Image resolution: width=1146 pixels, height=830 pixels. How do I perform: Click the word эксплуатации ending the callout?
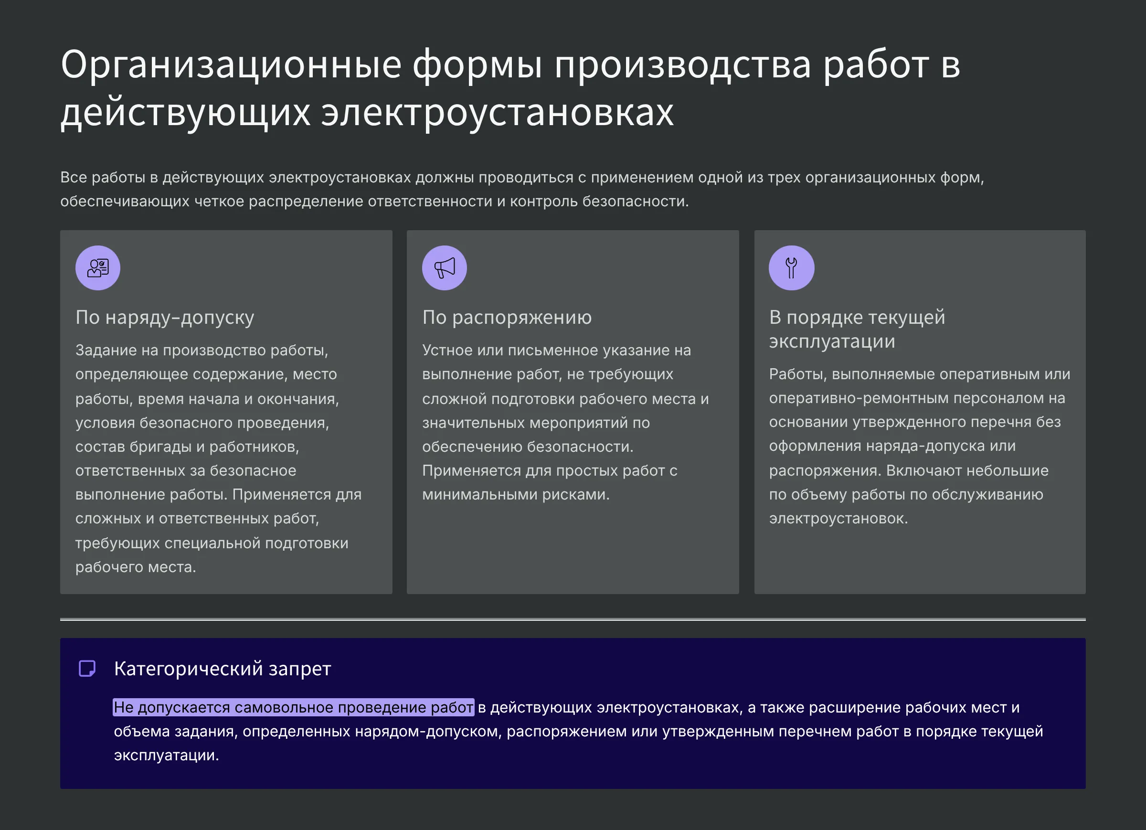click(166, 755)
